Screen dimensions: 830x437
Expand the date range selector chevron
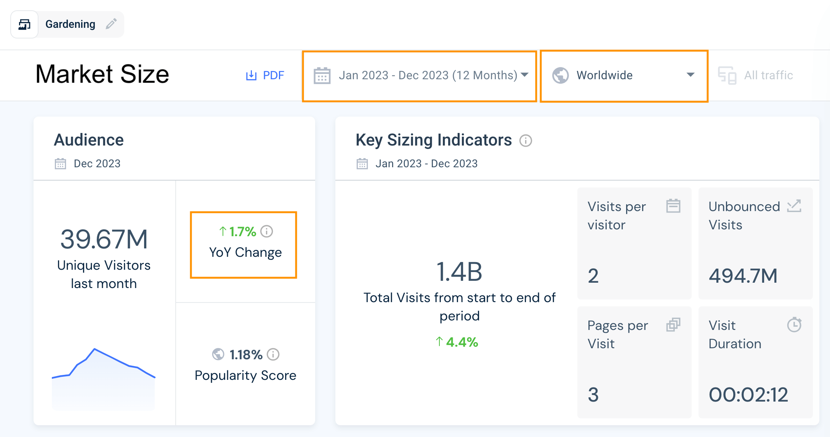tap(525, 75)
